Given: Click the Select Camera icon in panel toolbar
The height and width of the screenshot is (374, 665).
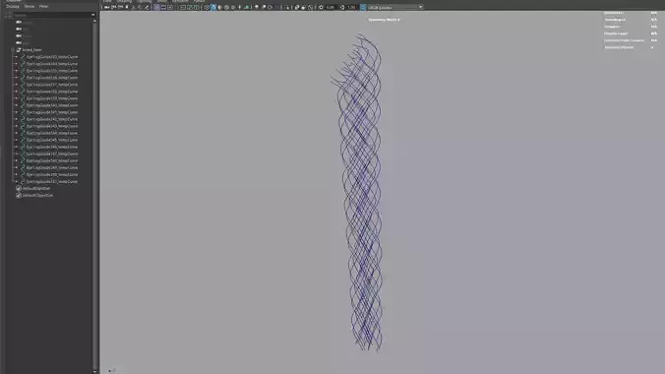Looking at the screenshot, I should 107,7.
